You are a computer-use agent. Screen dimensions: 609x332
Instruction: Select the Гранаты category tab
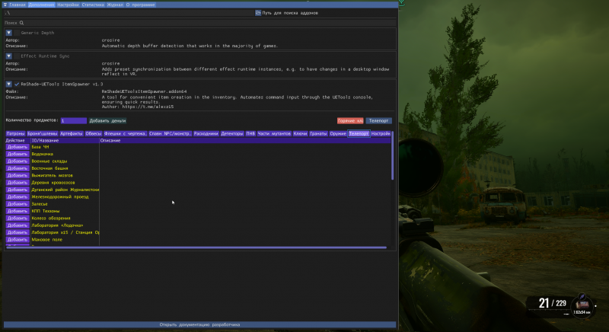[x=318, y=133]
